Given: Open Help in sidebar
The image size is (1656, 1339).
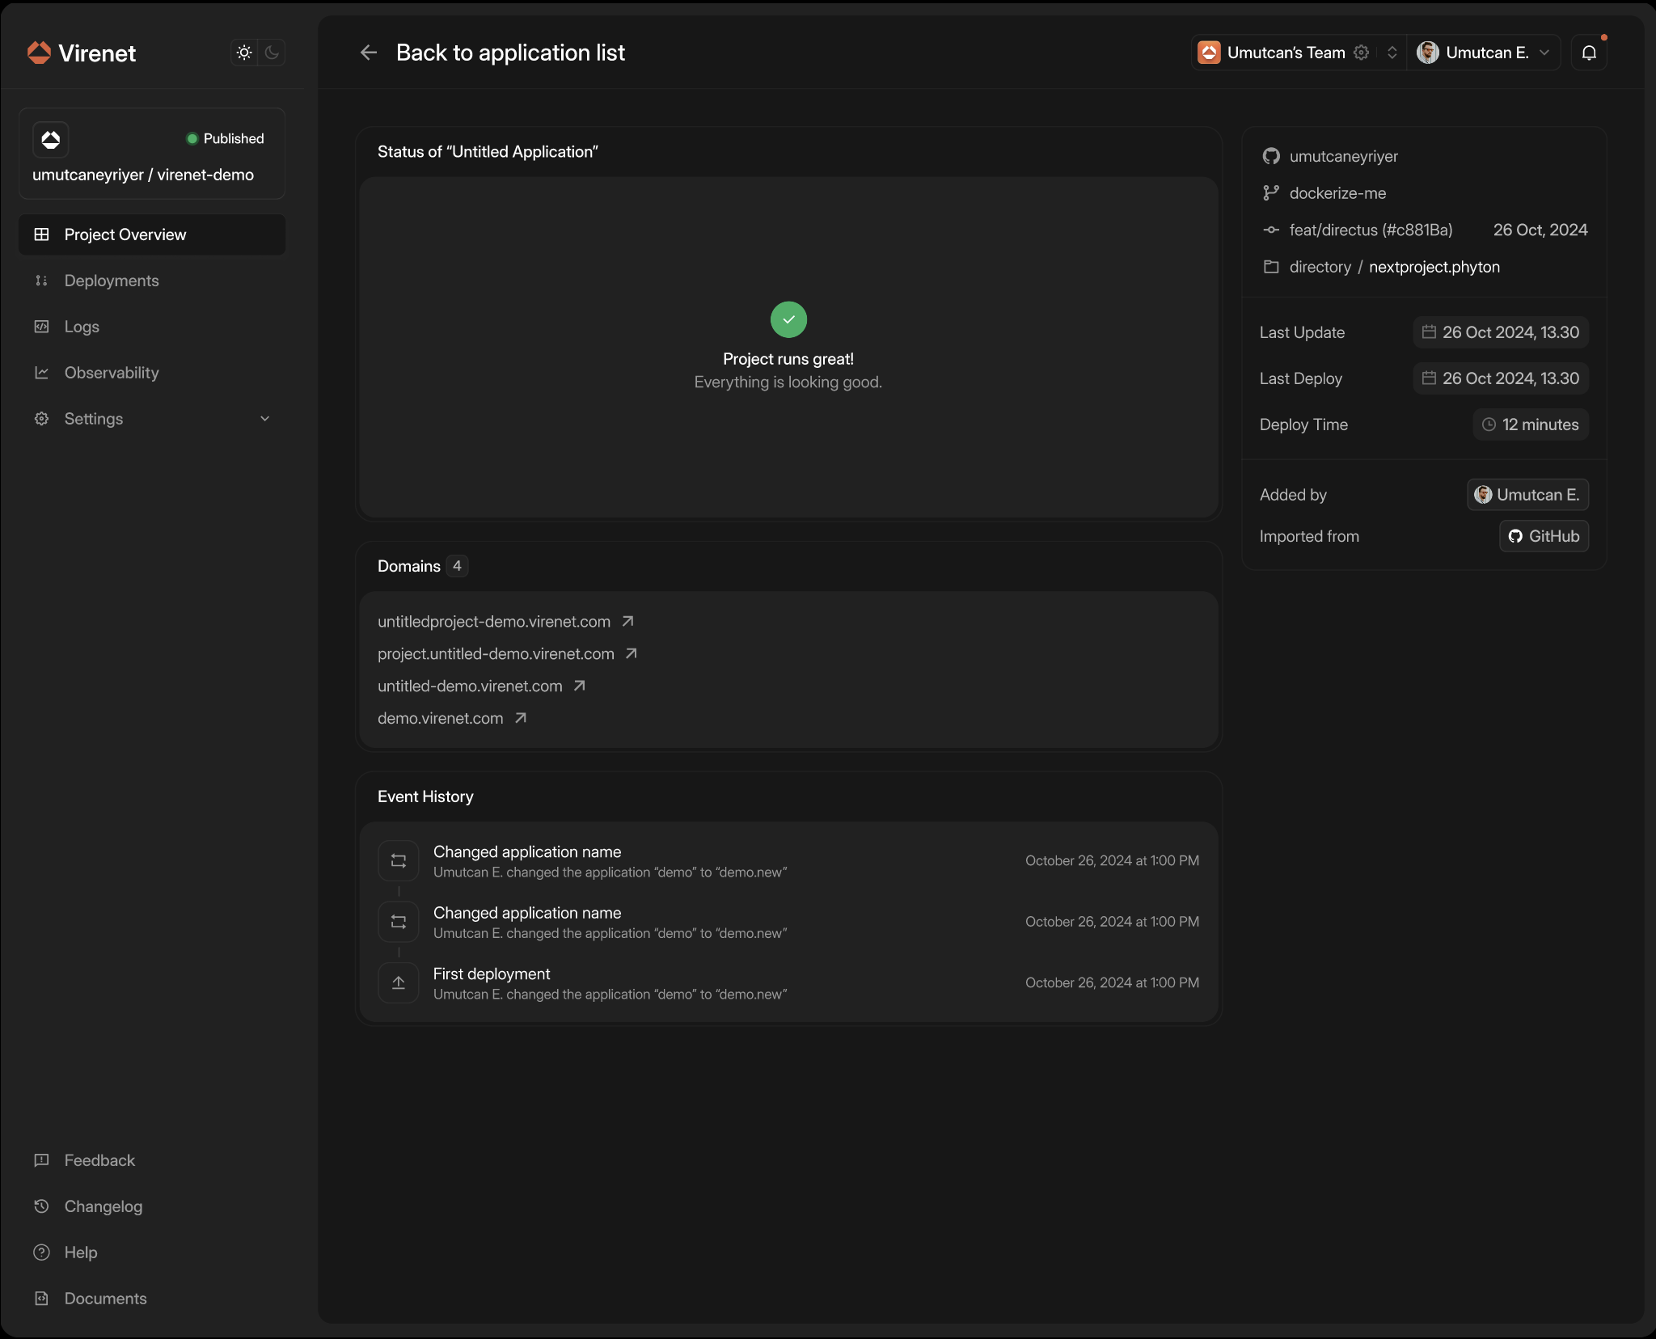Looking at the screenshot, I should pos(152,1252).
